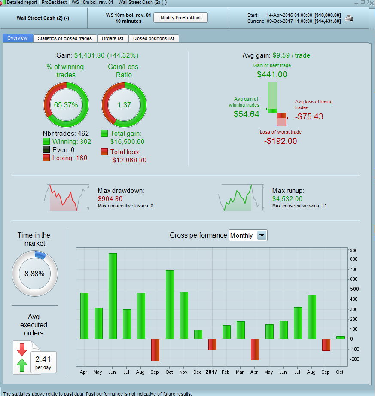Click the red Total loss legend square
The image size is (375, 396).
[104, 152]
